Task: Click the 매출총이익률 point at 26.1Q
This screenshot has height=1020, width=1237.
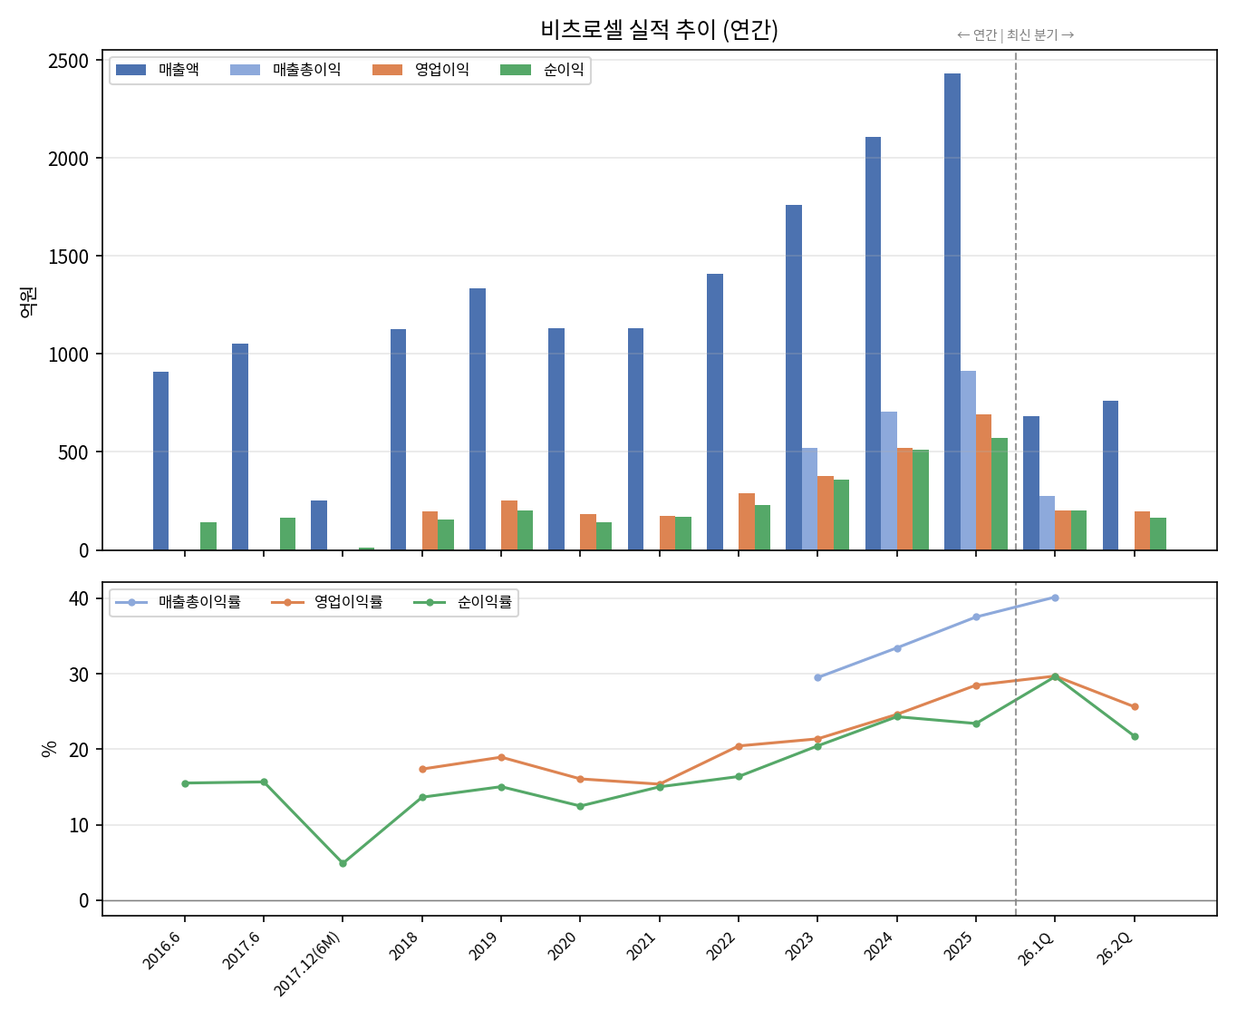Action: pyautogui.click(x=1055, y=597)
